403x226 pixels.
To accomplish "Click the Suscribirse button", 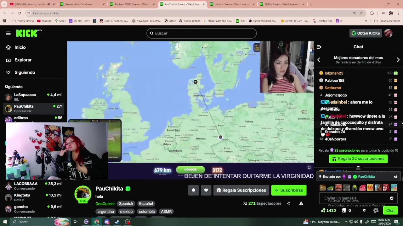I will pyautogui.click(x=289, y=190).
